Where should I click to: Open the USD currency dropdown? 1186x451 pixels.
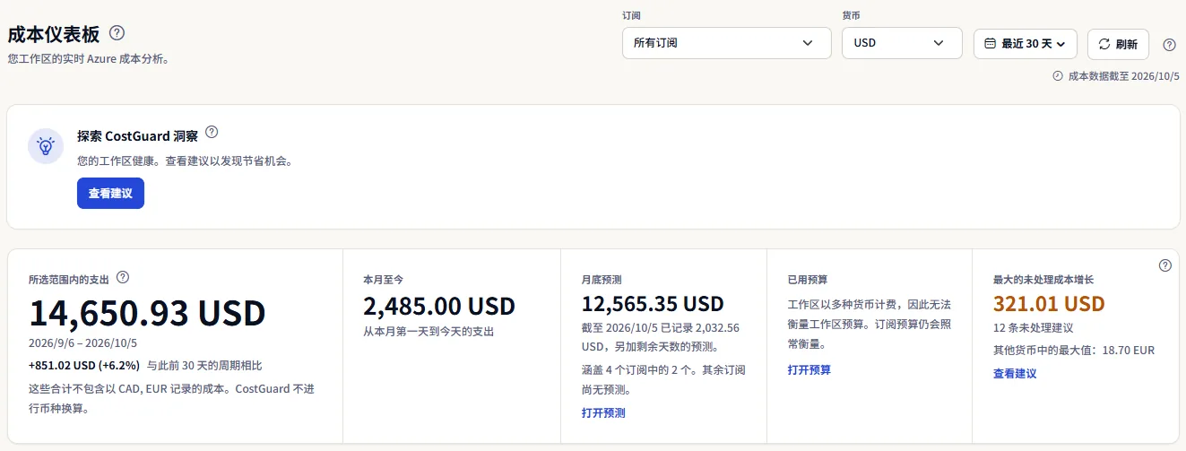pos(902,43)
